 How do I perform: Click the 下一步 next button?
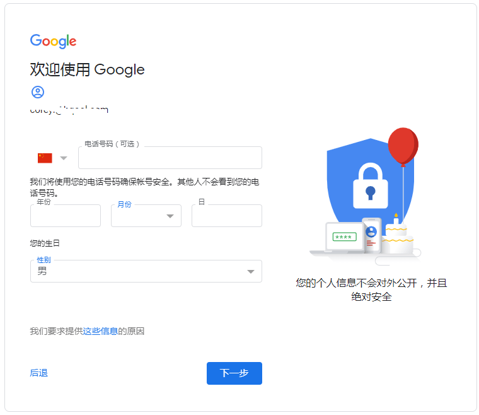[234, 373]
